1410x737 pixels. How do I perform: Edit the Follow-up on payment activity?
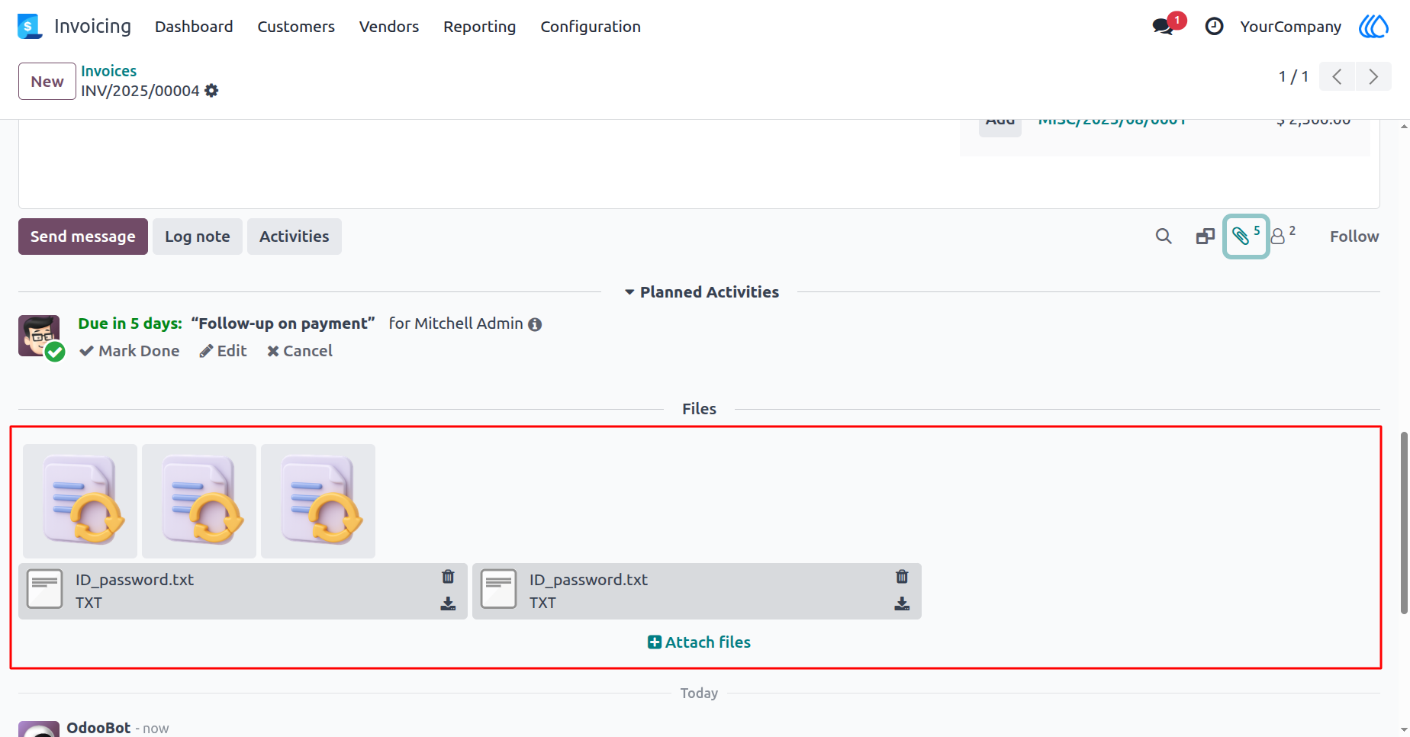(224, 351)
